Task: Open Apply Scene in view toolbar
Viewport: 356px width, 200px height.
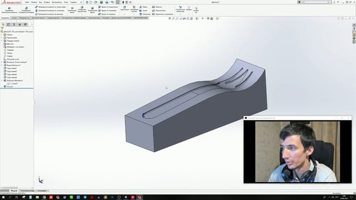Action: (212, 18)
